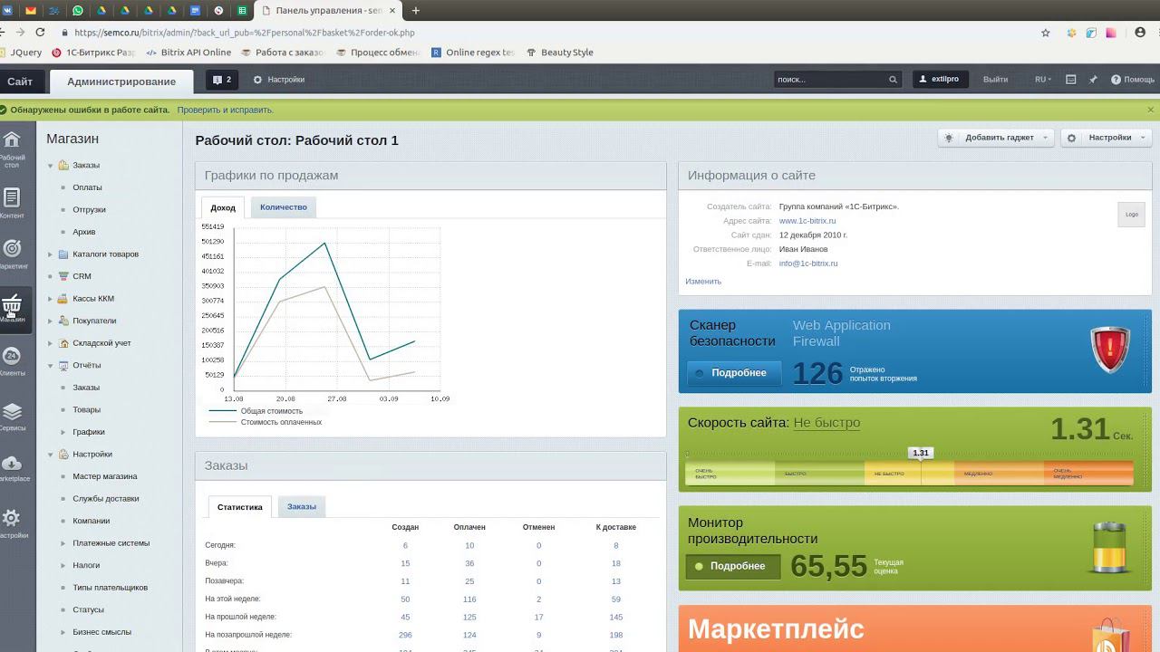The width and height of the screenshot is (1160, 652).
Task: Select the Доход chart tab
Action: pos(223,208)
